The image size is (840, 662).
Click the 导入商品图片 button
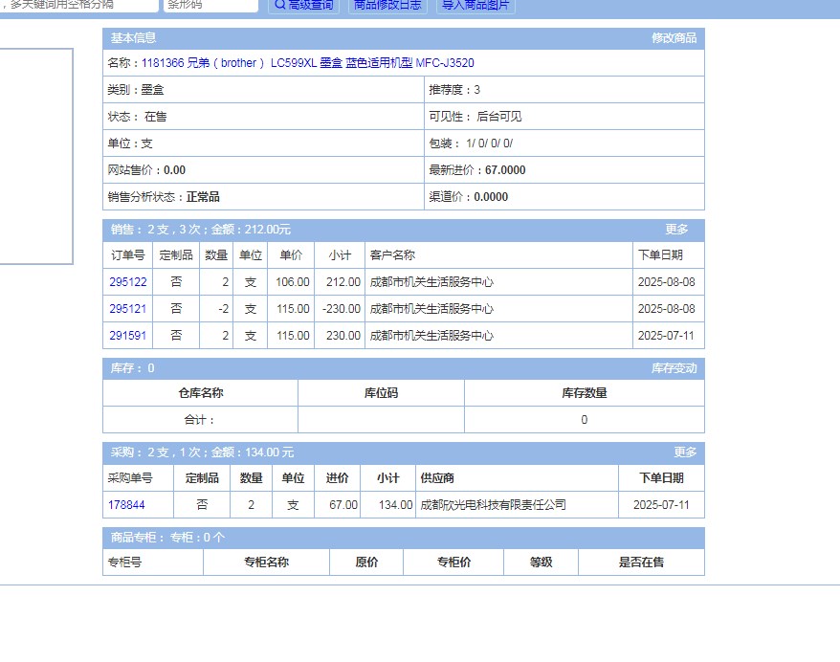point(475,6)
